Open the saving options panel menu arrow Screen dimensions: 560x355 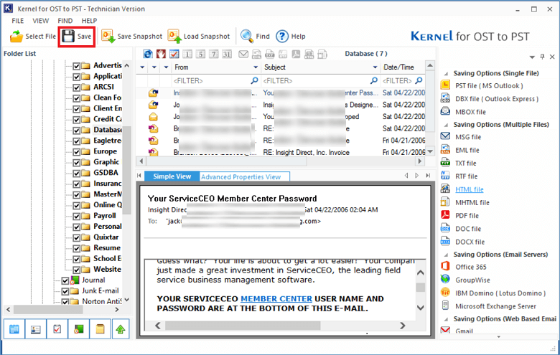[x=532, y=57]
